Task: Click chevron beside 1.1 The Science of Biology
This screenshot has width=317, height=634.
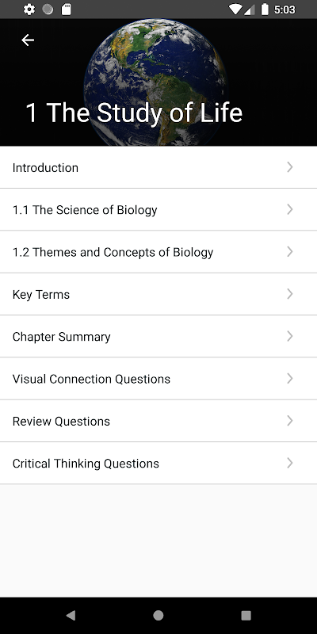Action: pyautogui.click(x=290, y=209)
